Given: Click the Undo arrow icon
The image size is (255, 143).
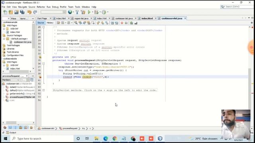Looking at the screenshot, I should pyautogui.click(x=29, y=12).
